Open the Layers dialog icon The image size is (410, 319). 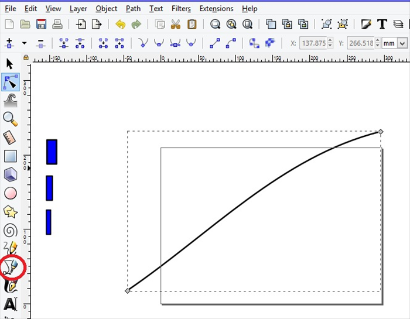coord(398,25)
